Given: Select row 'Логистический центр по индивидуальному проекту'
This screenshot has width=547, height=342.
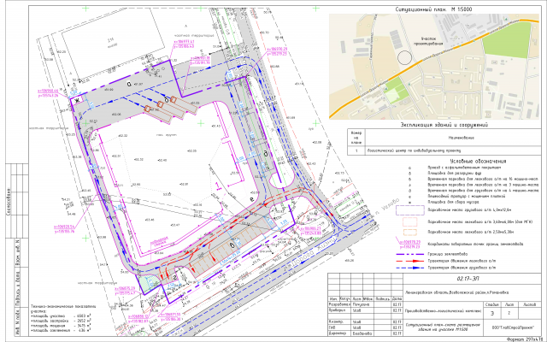Looking at the screenshot, I should pos(444,150).
